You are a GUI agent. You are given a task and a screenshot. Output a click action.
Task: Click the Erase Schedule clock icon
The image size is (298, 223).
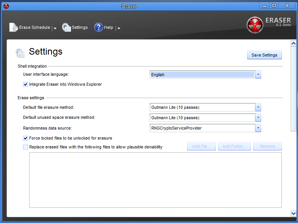(x=13, y=27)
